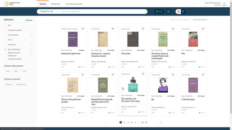Screen dimensions: 232x130
Task: Check the Все filter checkbox
Action: click(x=5, y=25)
